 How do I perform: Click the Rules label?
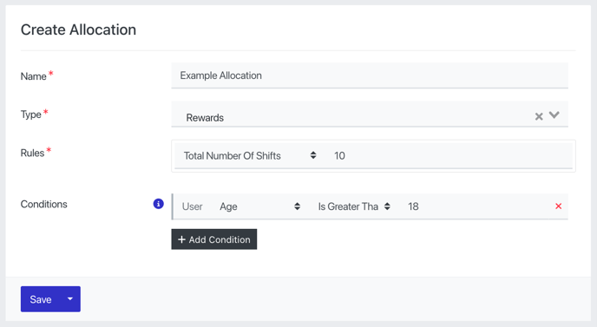click(x=32, y=153)
